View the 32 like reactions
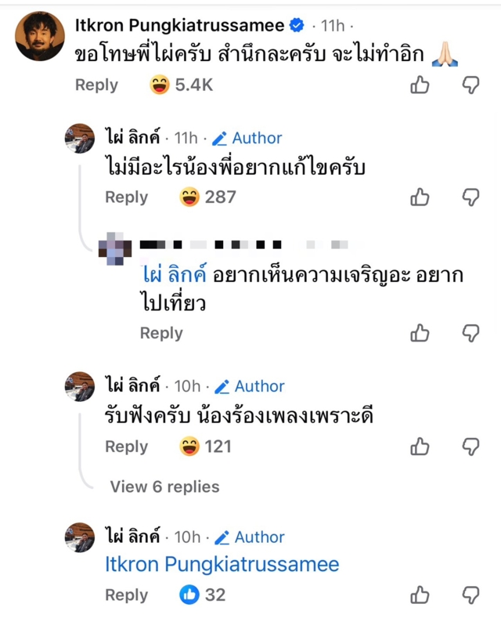 203,595
